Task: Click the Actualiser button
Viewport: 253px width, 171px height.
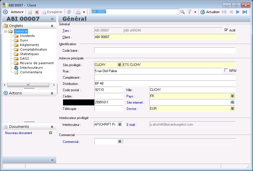Action: click(x=210, y=12)
